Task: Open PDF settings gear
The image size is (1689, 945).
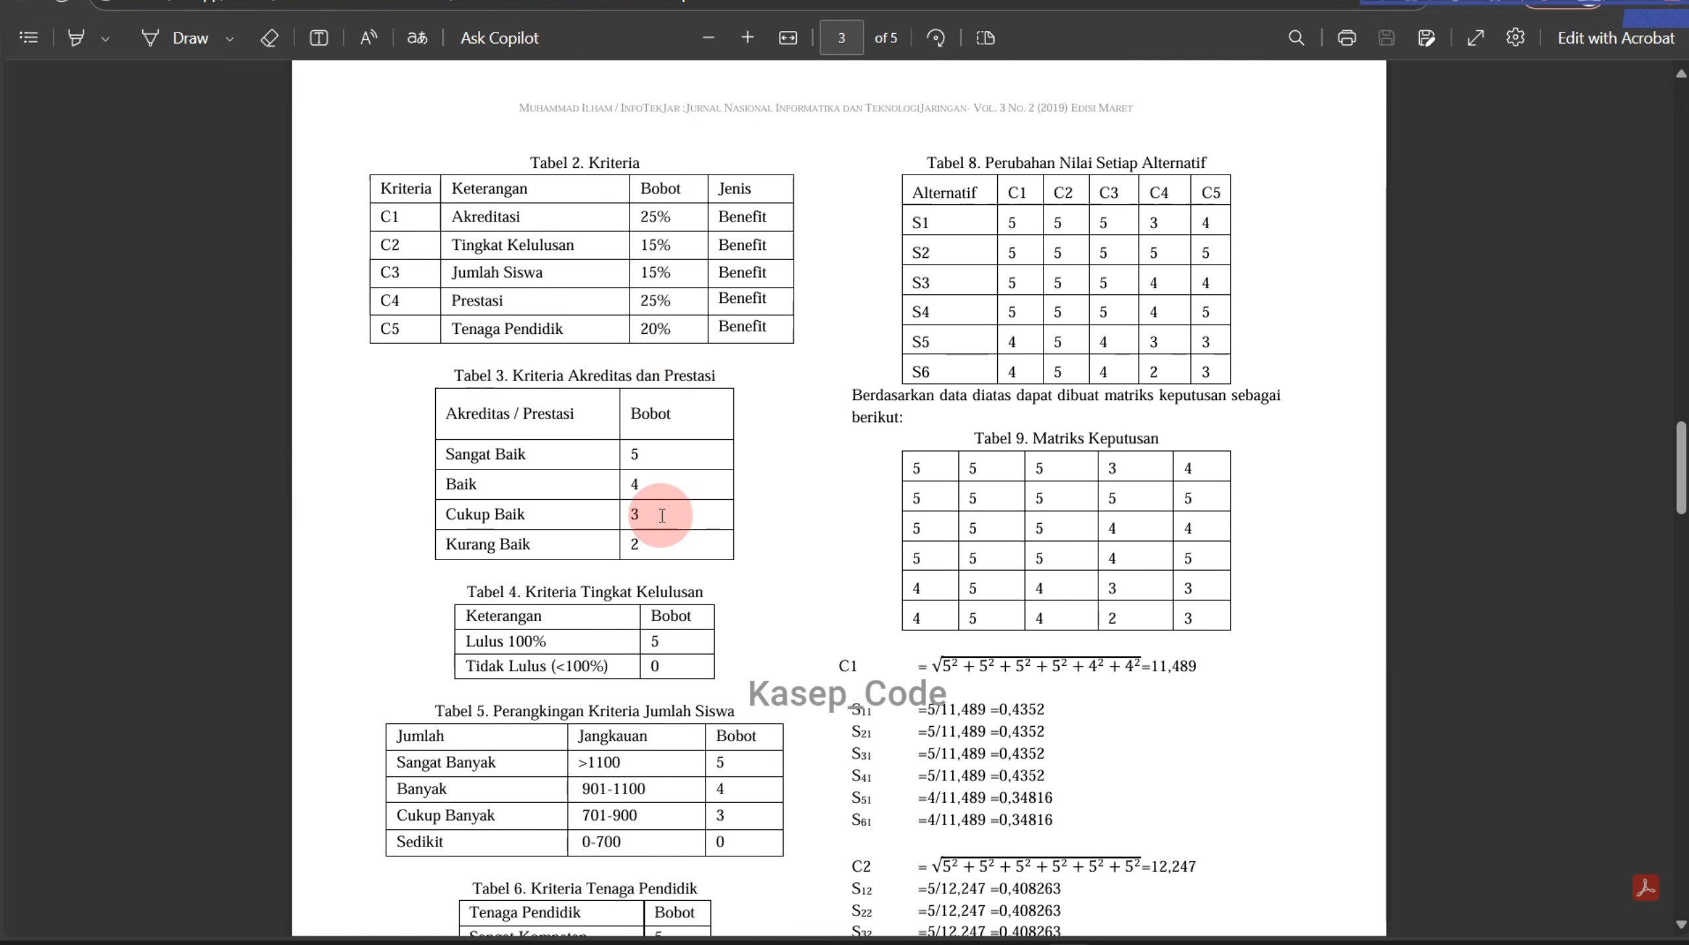Action: [x=1515, y=38]
